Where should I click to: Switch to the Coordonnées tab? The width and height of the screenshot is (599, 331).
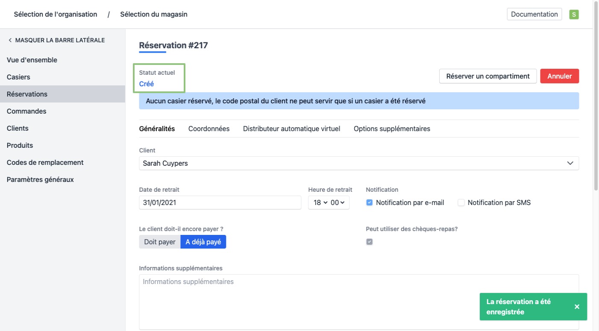tap(208, 129)
